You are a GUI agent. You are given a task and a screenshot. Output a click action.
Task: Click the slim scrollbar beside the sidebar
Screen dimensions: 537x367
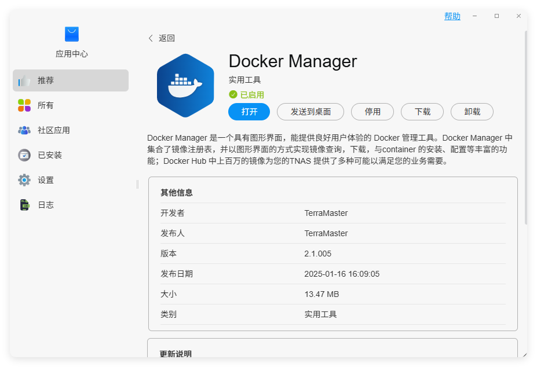tap(137, 184)
